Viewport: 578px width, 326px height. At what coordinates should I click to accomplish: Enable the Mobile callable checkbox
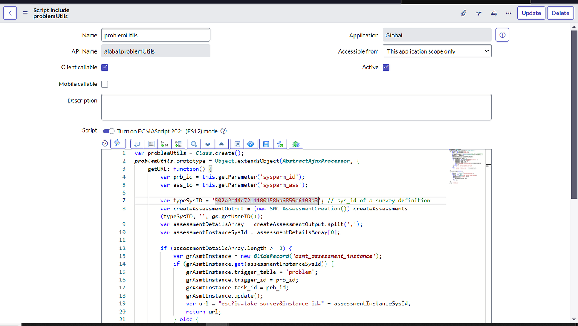coord(104,84)
